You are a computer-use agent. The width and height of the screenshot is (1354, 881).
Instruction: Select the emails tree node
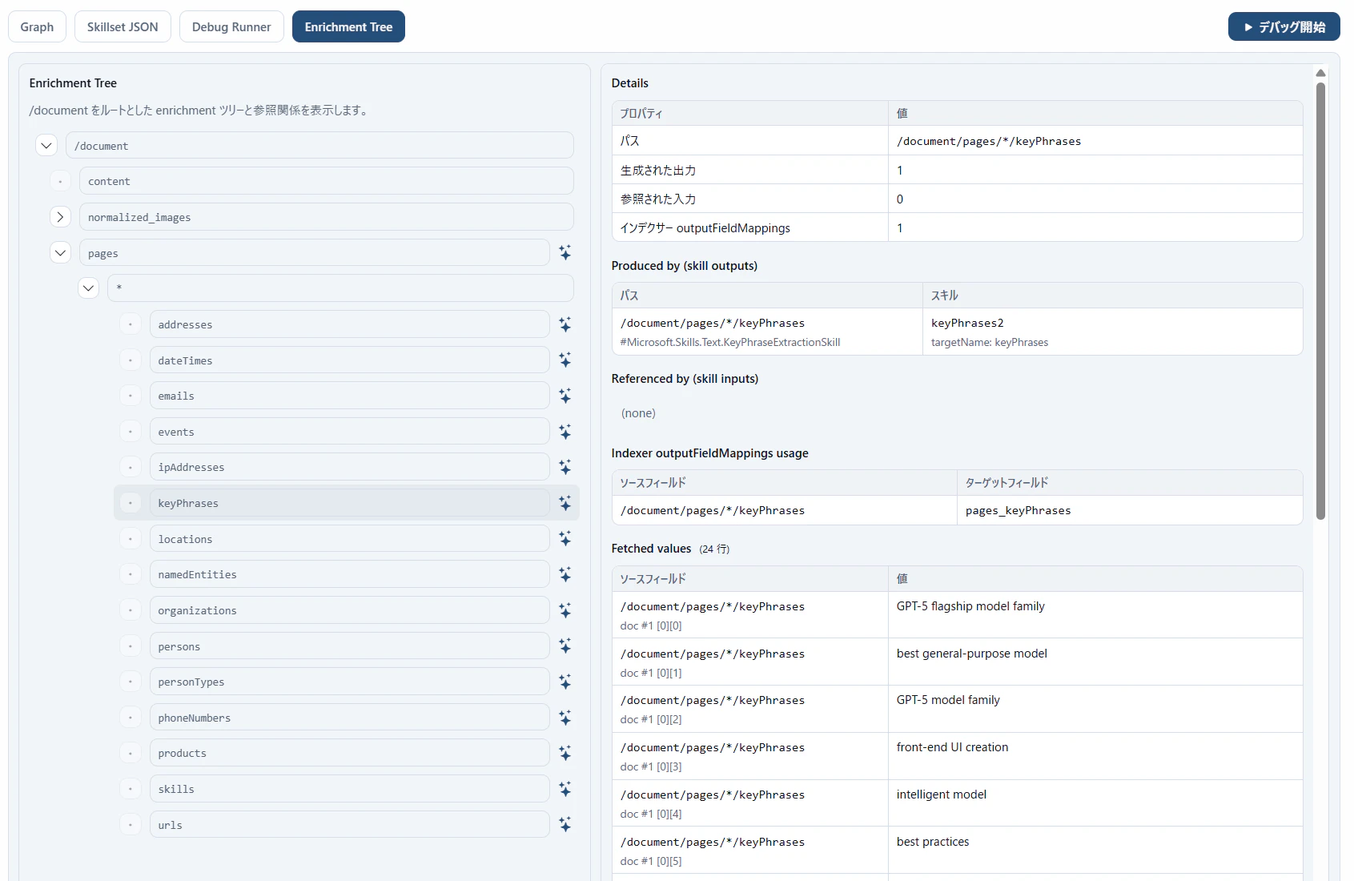(x=349, y=396)
